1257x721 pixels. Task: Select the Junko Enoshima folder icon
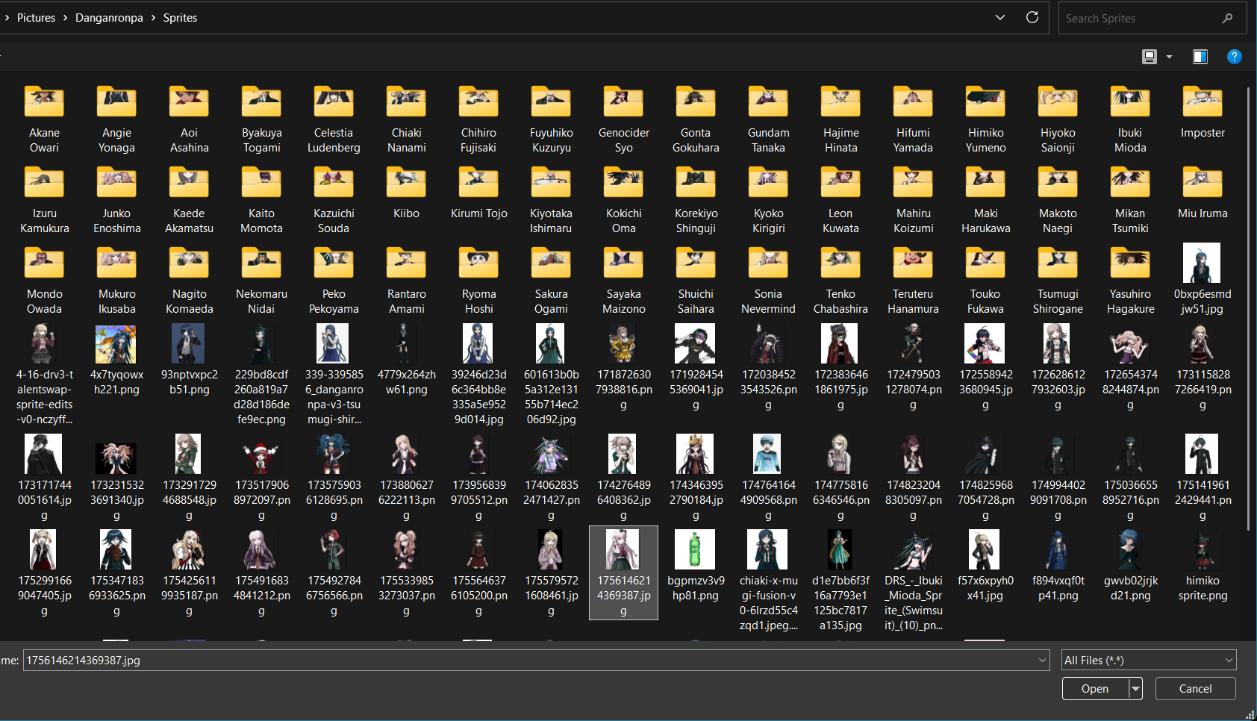[116, 183]
